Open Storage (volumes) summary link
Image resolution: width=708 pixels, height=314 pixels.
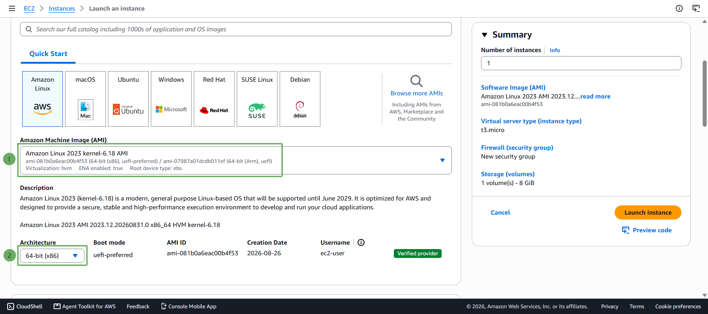(x=508, y=174)
